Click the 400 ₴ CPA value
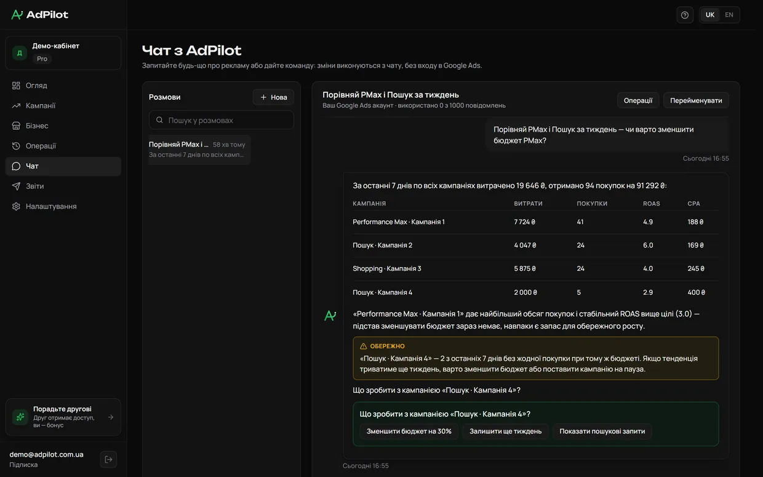 (697, 292)
